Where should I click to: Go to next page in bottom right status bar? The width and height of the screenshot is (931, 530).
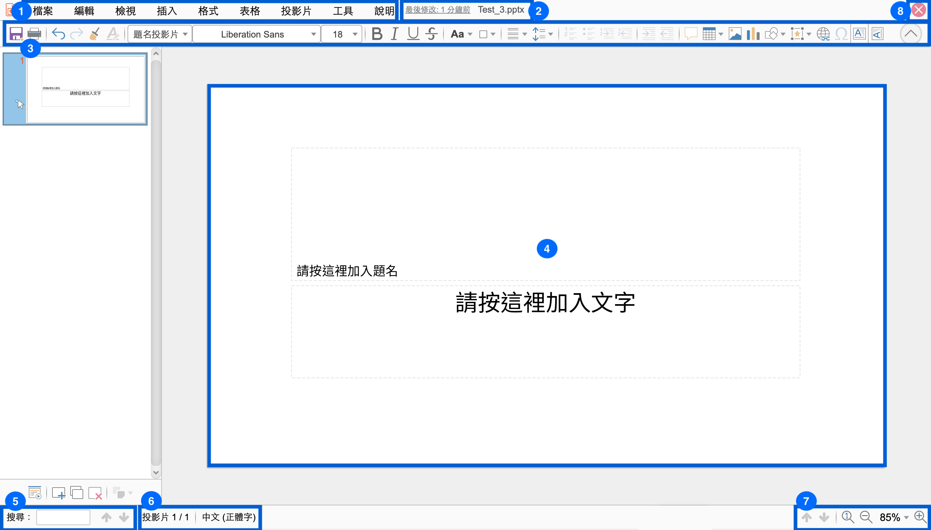coord(824,517)
